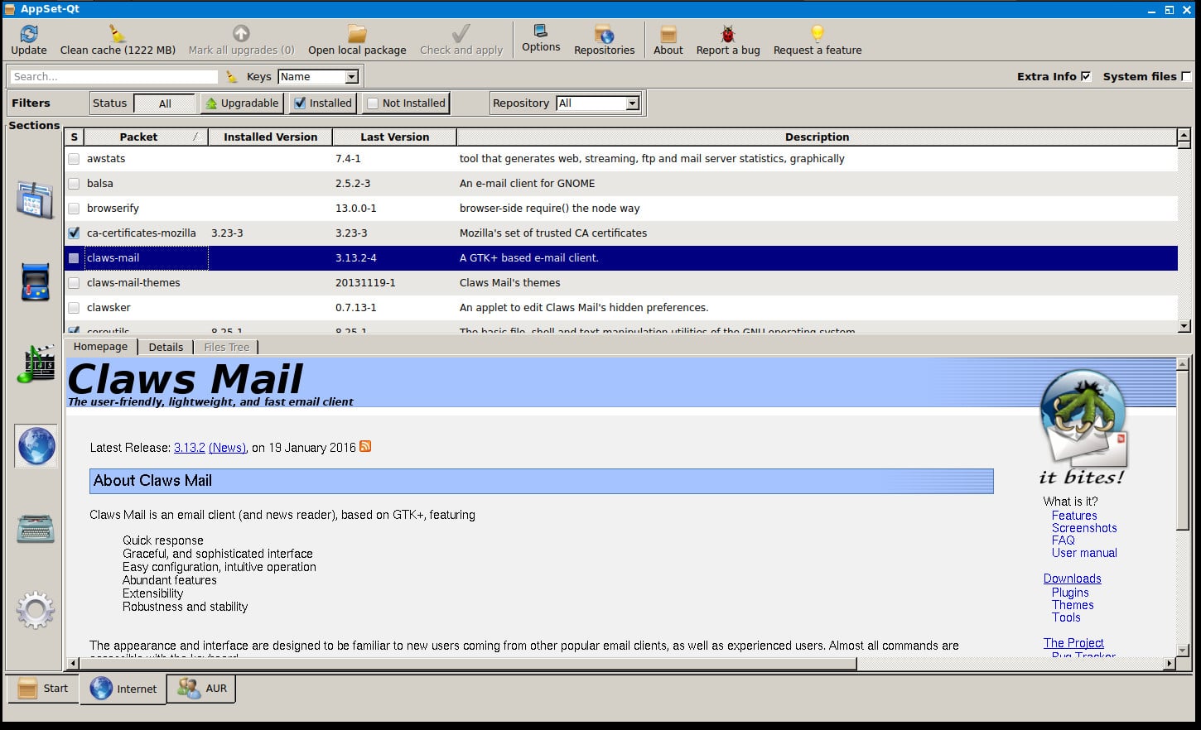Click the orange RSS feed icon

point(365,446)
